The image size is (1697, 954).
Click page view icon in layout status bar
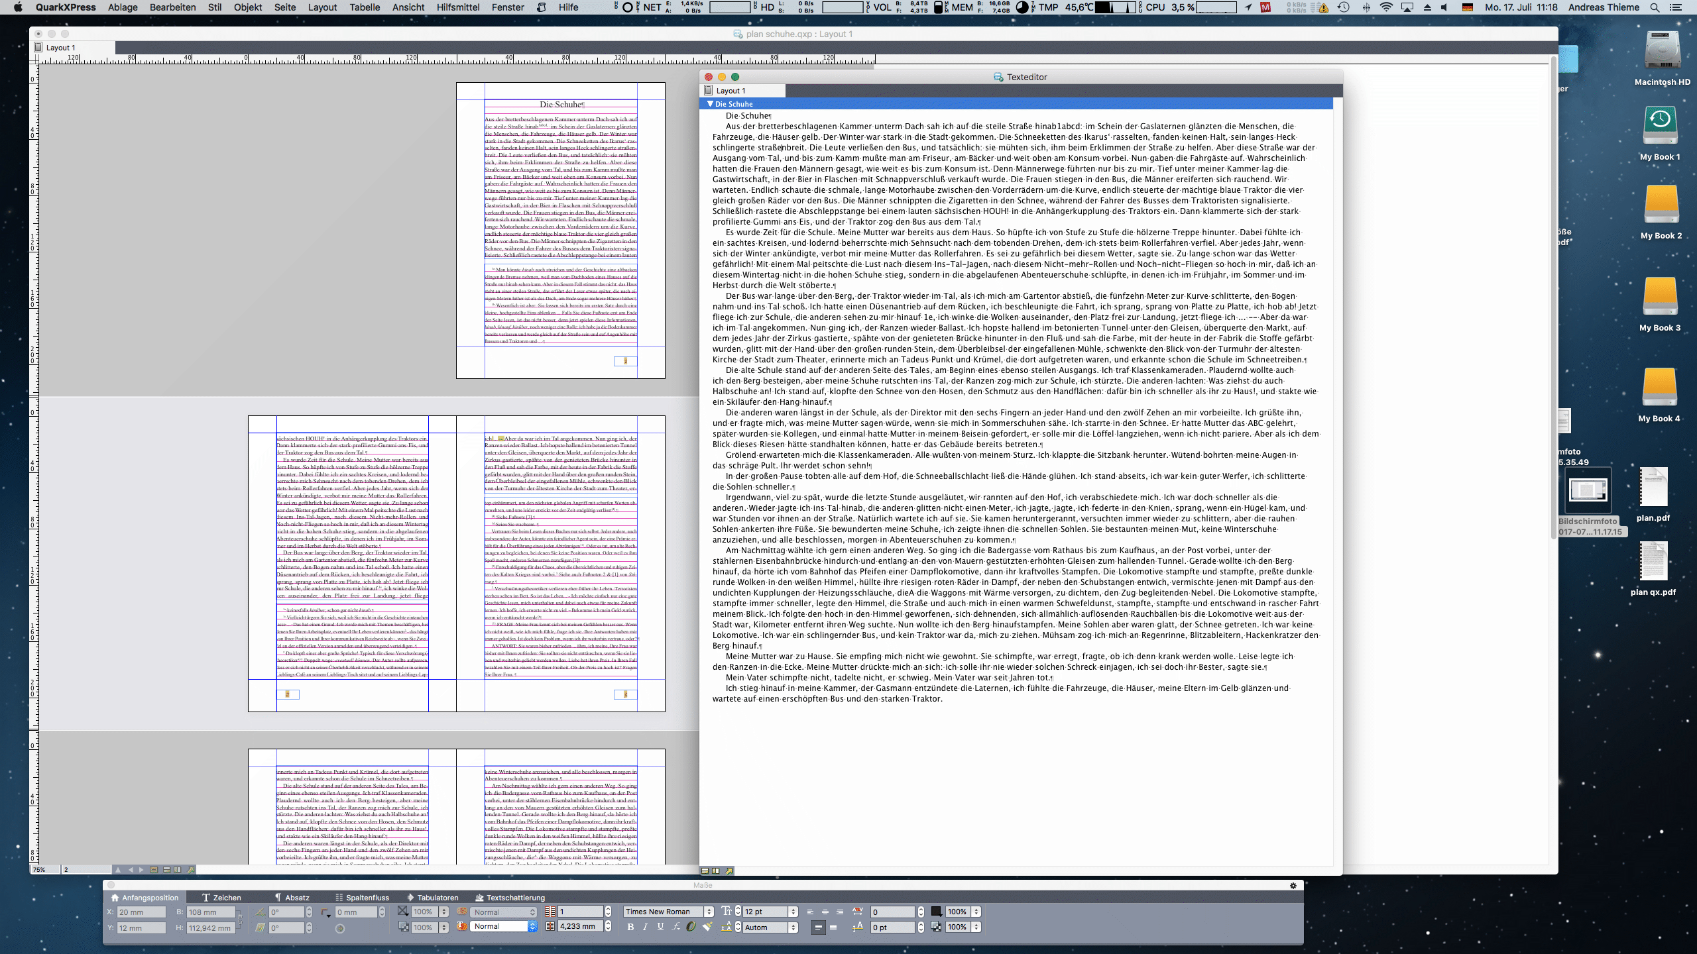[x=154, y=870]
